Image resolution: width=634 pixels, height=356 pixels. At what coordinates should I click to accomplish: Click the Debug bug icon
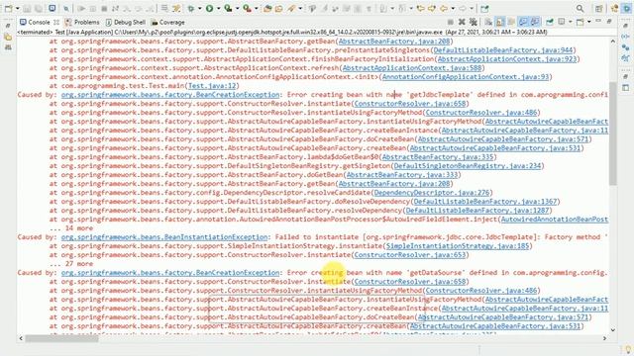click(190, 9)
